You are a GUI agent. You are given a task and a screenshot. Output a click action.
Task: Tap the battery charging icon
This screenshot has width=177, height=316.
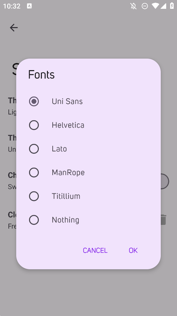tap(172, 6)
